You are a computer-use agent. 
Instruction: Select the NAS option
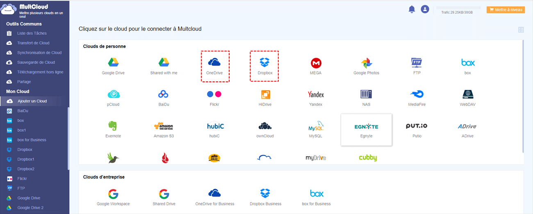tap(366, 98)
